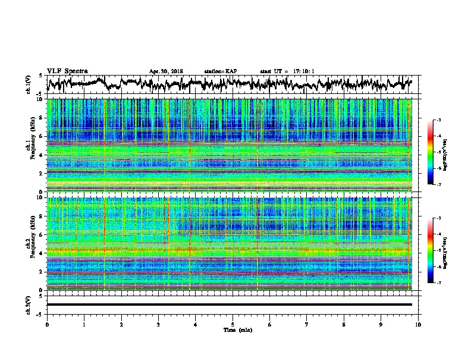Click the "-7" label on ch.2 color bar

click(439, 283)
